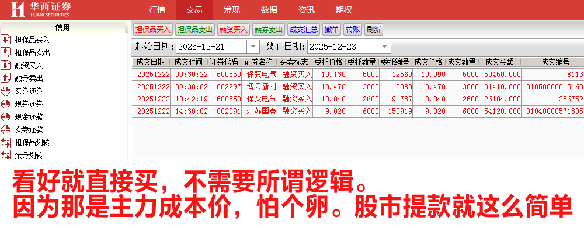Viewport: 584px width, 235px height.
Task: Sort by 成交数量 column header
Action: [462, 62]
